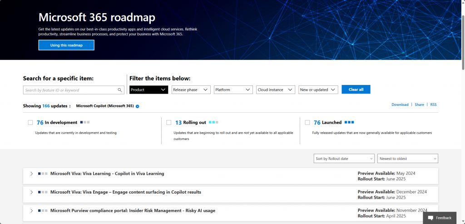Check the Rolling out checkbox
This screenshot has height=224, width=465.
tap(169, 123)
